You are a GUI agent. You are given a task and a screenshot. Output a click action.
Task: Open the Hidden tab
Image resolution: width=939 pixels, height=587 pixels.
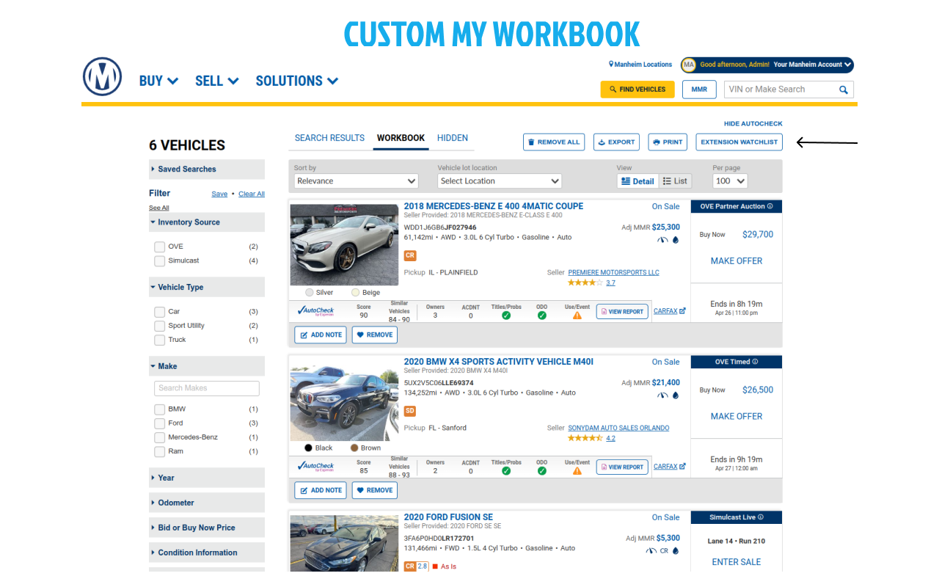tap(452, 138)
